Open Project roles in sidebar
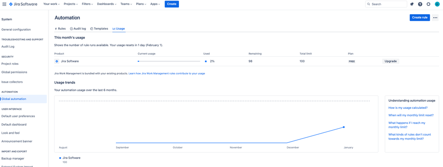 (10, 64)
